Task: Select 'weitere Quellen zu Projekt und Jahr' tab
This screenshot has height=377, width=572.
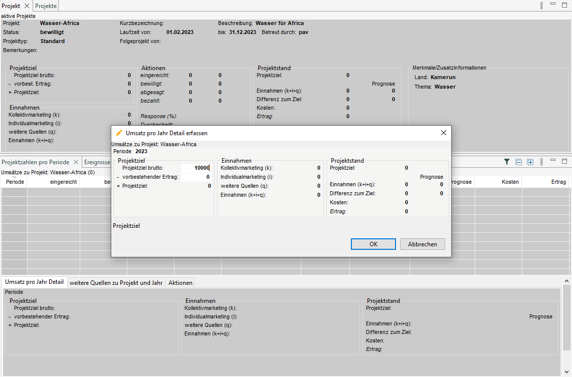Action: click(x=116, y=282)
